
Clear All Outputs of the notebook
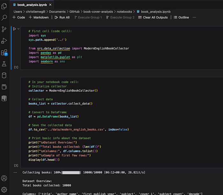(x=153, y=17)
